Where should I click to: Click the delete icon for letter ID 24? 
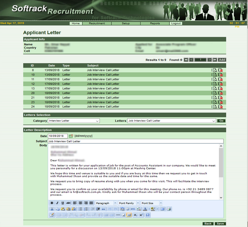(220, 107)
